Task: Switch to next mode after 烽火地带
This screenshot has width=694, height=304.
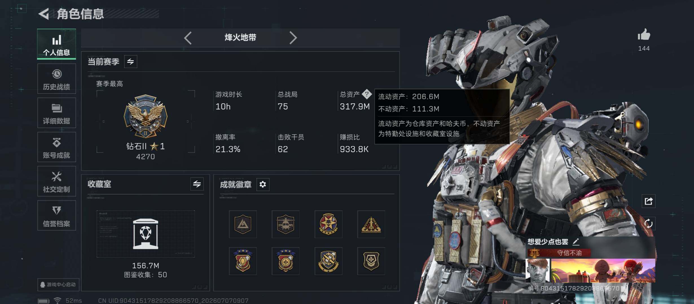Action: [293, 38]
